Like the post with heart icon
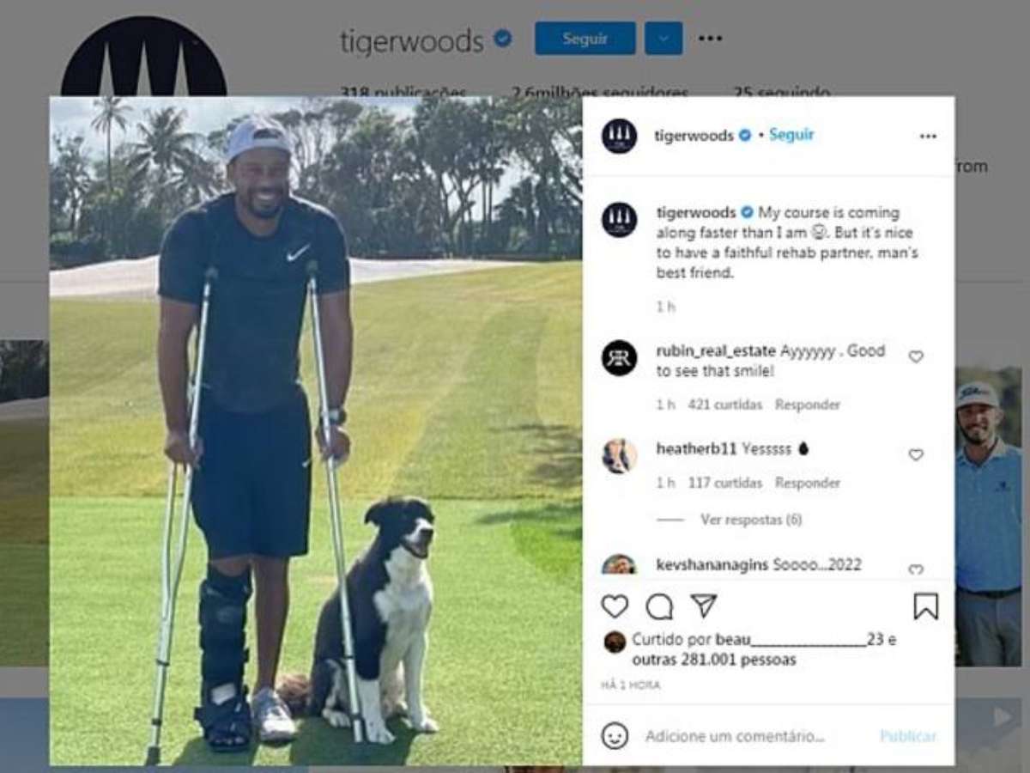 click(615, 606)
